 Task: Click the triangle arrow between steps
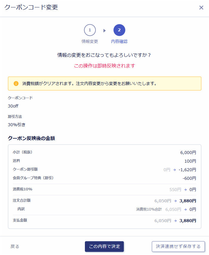point(104,31)
